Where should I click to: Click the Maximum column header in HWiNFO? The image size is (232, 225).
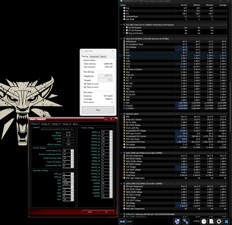pos(208,5)
